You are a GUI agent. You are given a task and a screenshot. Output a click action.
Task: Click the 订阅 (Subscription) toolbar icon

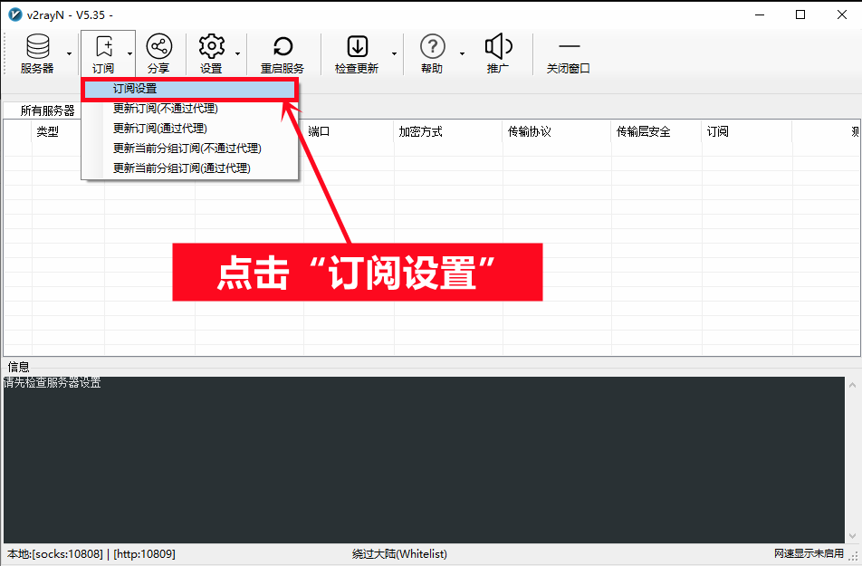coord(103,53)
